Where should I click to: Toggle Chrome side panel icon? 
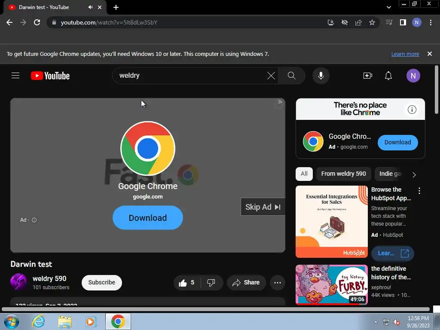[x=403, y=22]
